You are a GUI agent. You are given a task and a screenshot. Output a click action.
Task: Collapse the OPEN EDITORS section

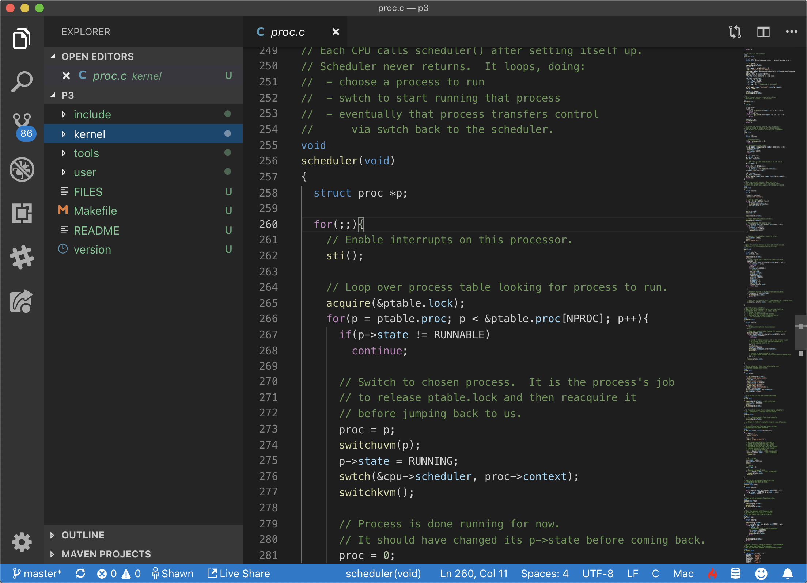(97, 57)
